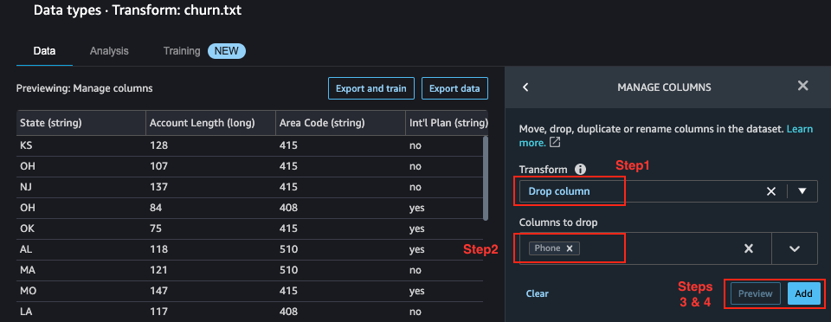The height and width of the screenshot is (322, 831).
Task: Click the Export and train button
Action: coord(371,88)
